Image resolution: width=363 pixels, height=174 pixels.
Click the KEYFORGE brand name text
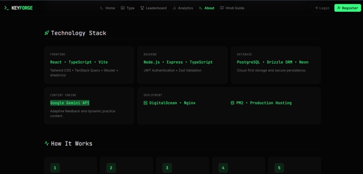coord(22,8)
